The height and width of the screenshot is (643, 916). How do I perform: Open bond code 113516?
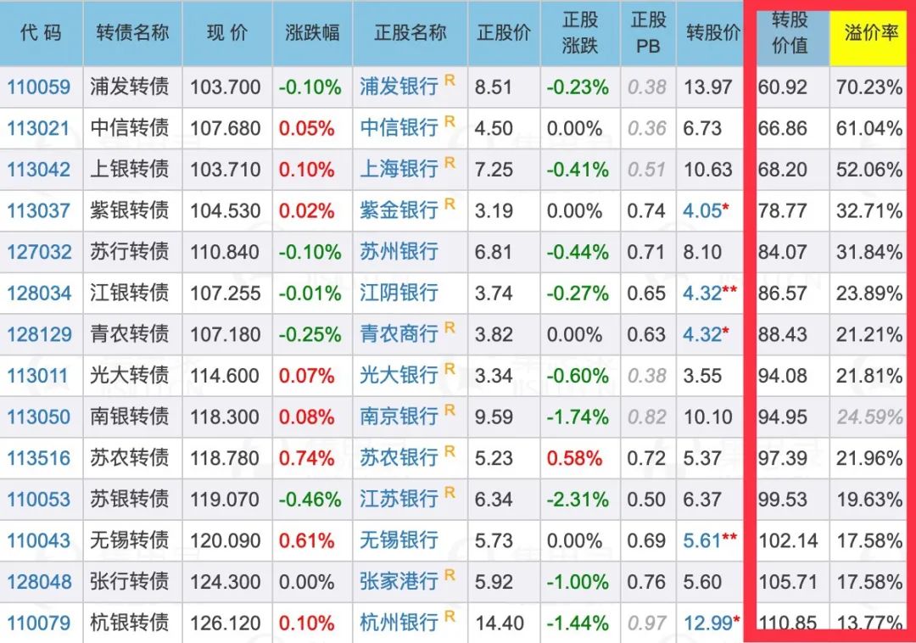point(38,458)
